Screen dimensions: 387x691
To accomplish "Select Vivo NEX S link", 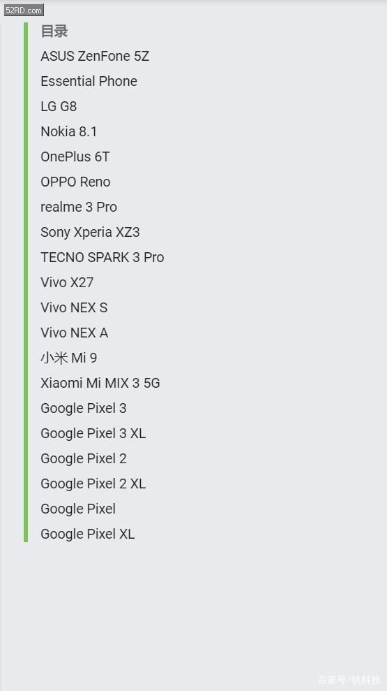I will [74, 307].
